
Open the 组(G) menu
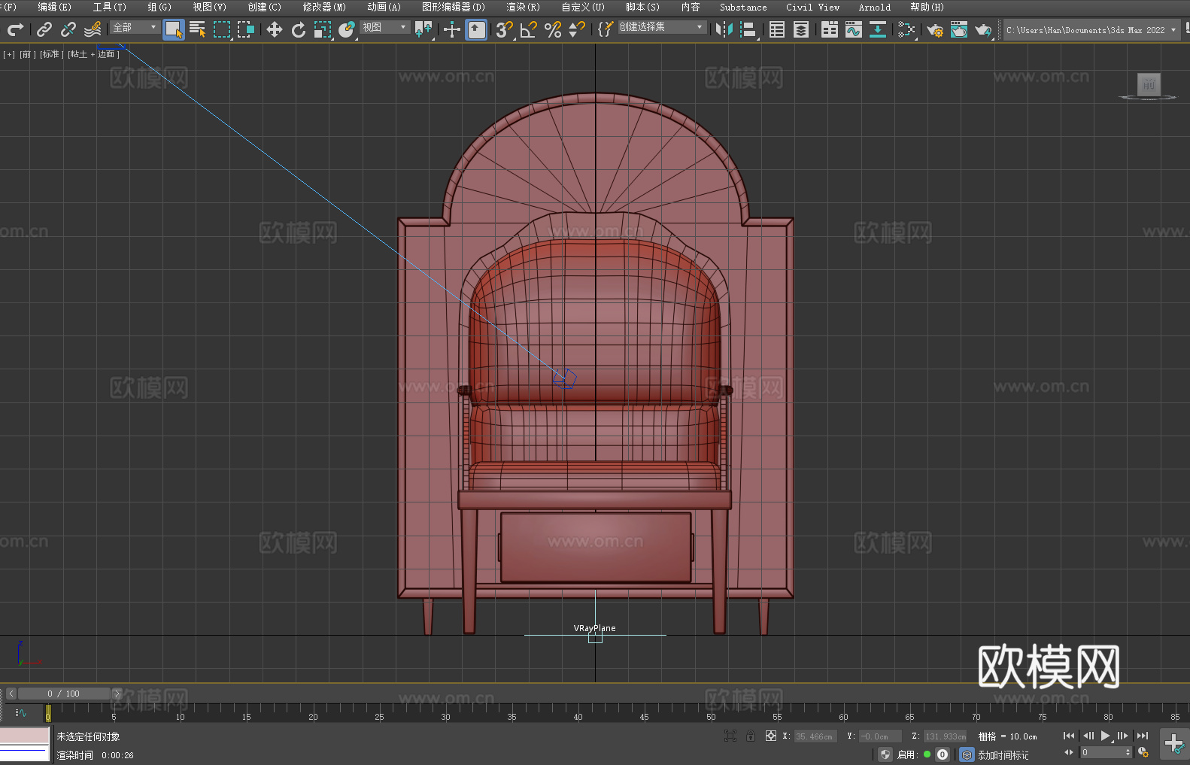(159, 7)
